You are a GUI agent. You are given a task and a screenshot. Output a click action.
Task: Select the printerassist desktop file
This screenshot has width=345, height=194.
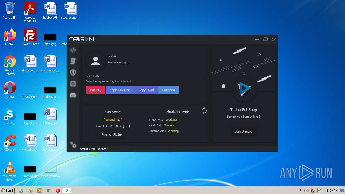[x=50, y=171]
